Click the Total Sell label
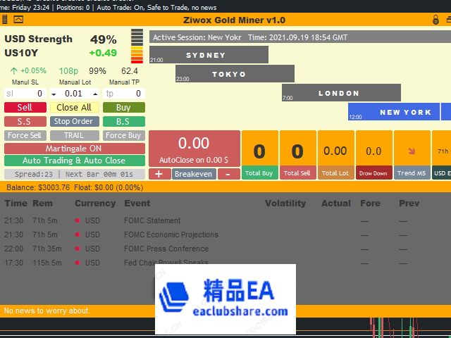The image size is (451, 338). (x=297, y=173)
